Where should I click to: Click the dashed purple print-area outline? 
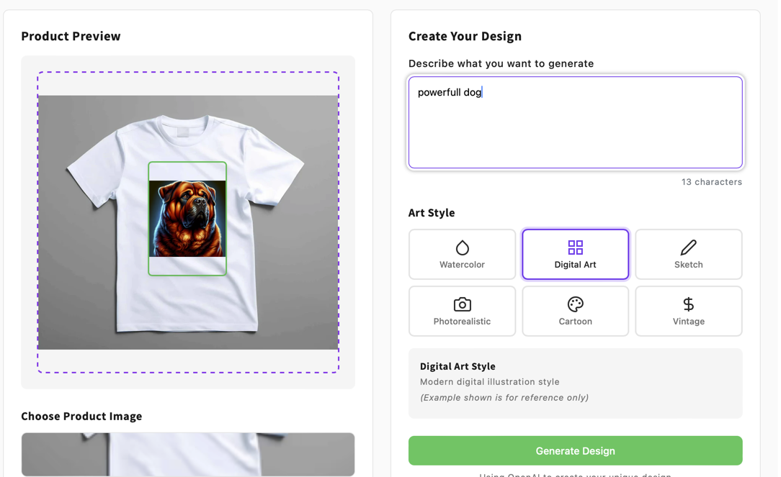click(187, 73)
